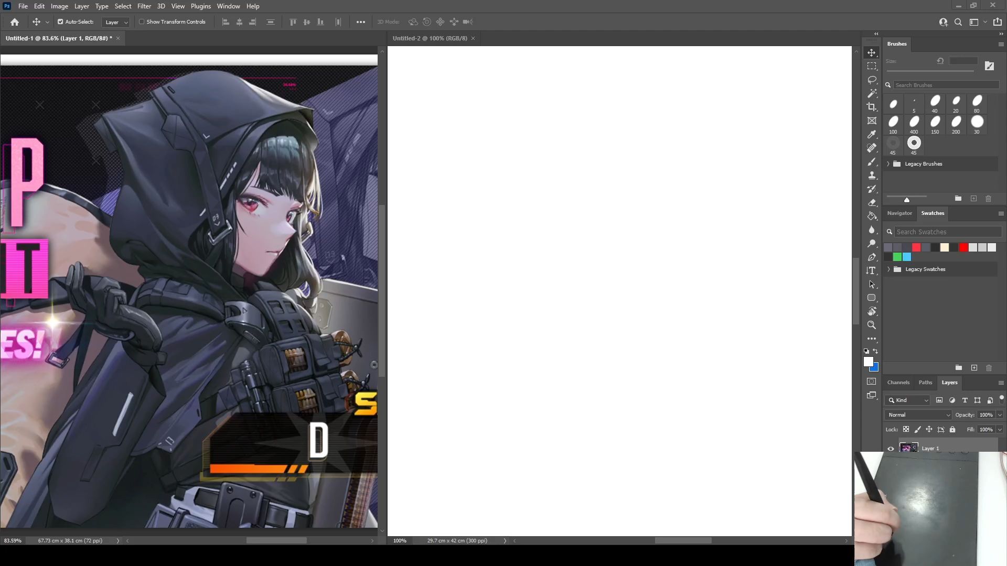
Task: Select the Dodge tool
Action: click(x=871, y=243)
